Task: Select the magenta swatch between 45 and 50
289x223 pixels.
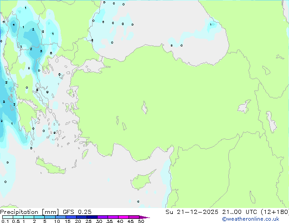Action: [135, 217]
